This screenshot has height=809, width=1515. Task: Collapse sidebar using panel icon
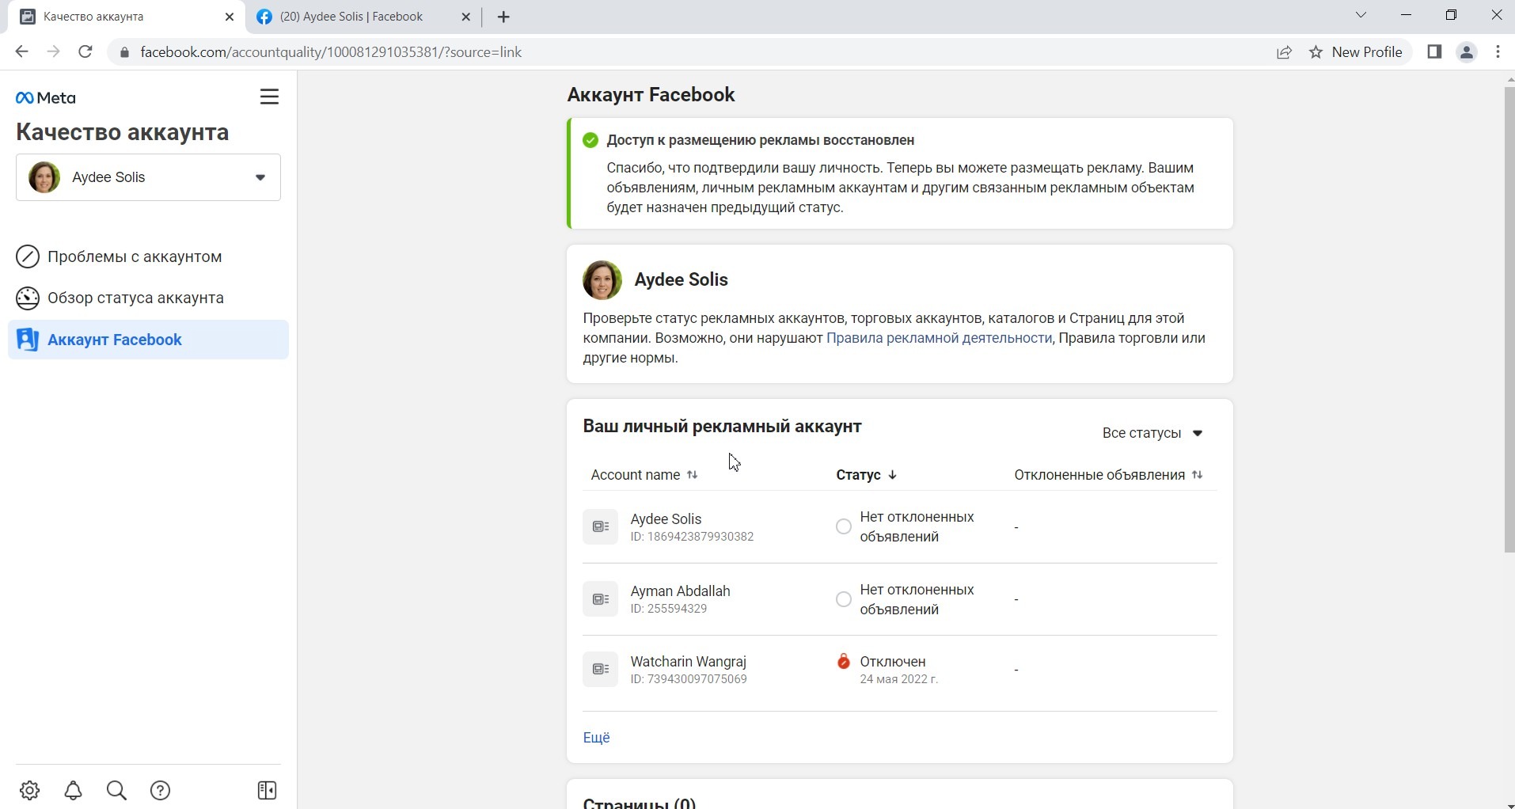[x=268, y=790]
